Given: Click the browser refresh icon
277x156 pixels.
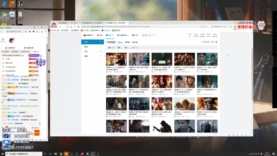Looking at the screenshot, I should point(67,27).
